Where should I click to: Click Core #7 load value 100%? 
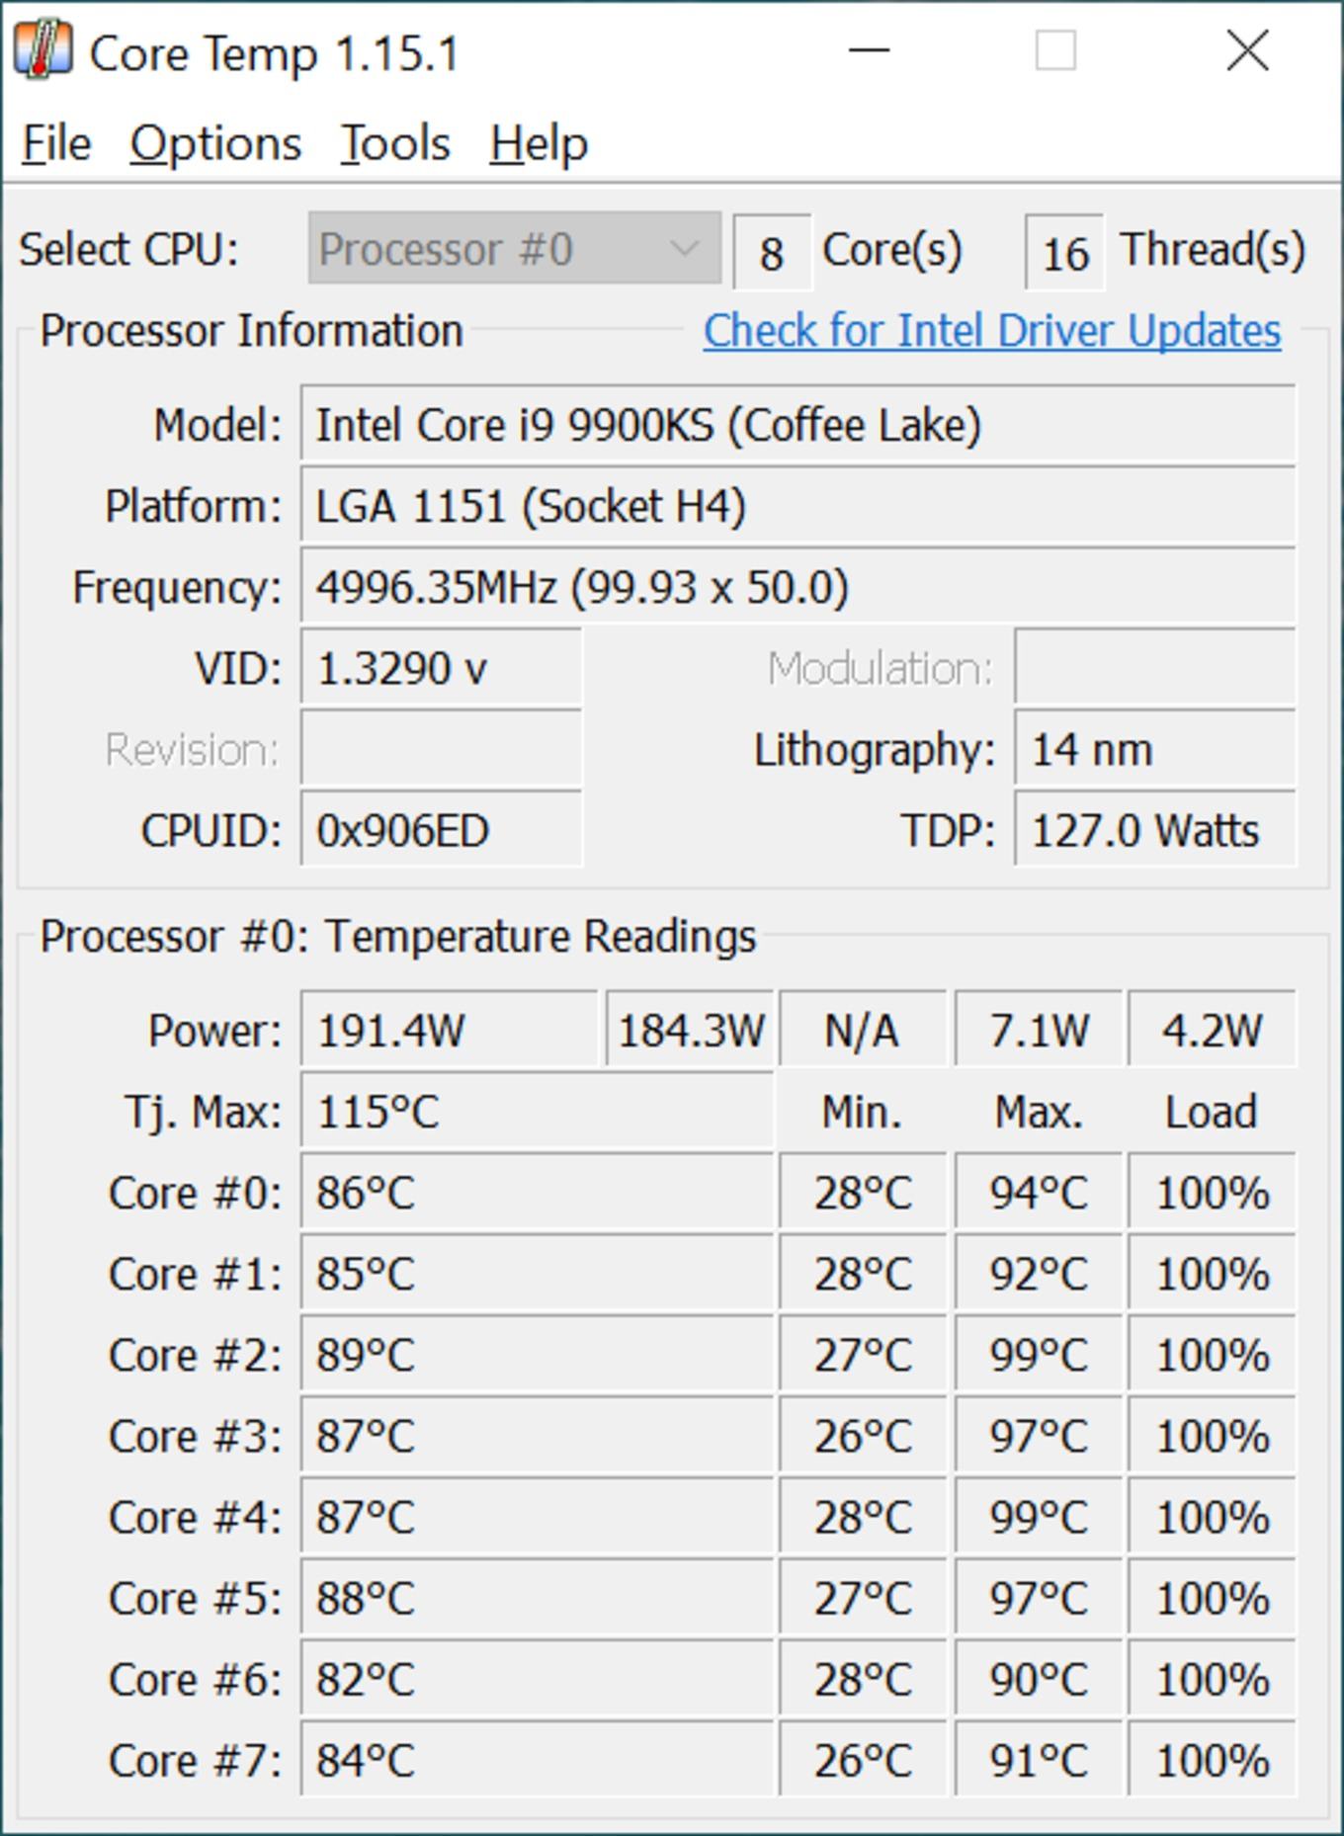[1212, 1760]
